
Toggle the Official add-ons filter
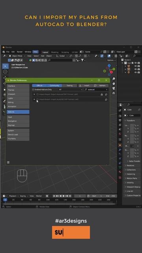coord(39,85)
